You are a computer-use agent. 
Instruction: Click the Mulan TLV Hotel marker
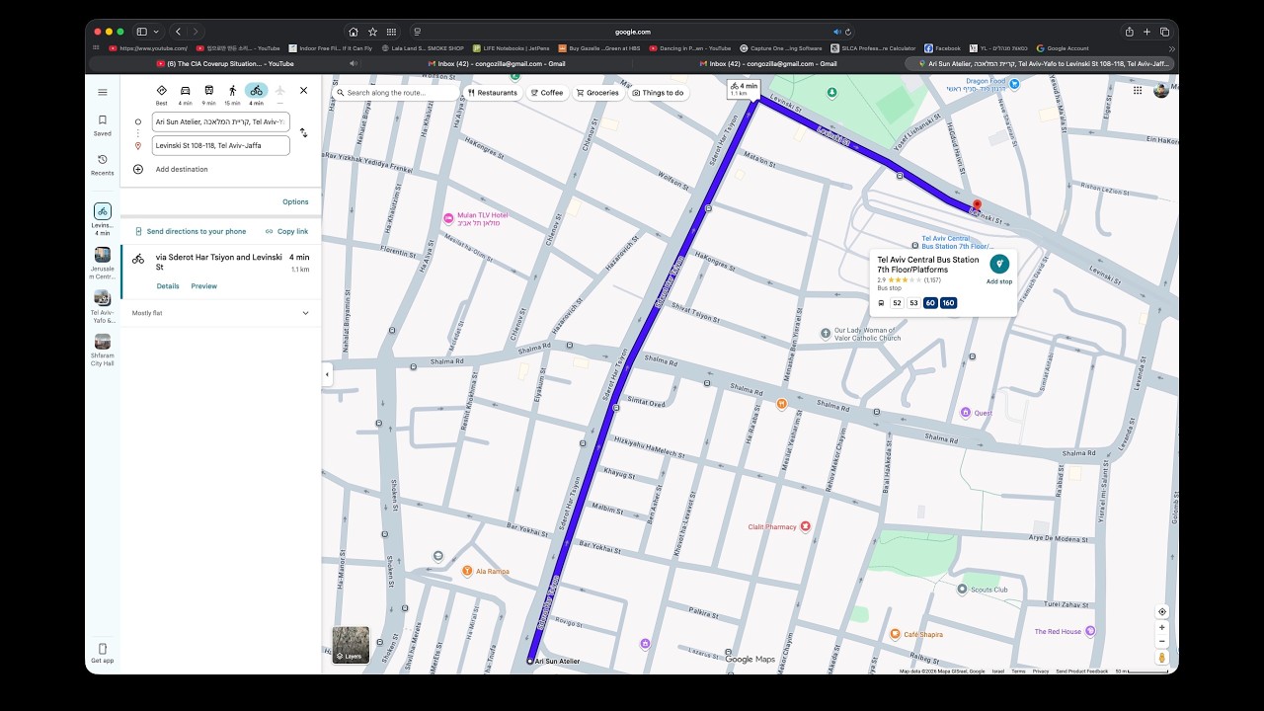(x=448, y=218)
